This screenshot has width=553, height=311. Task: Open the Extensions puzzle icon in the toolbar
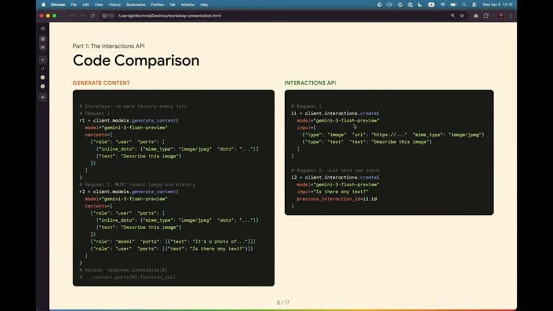click(486, 16)
